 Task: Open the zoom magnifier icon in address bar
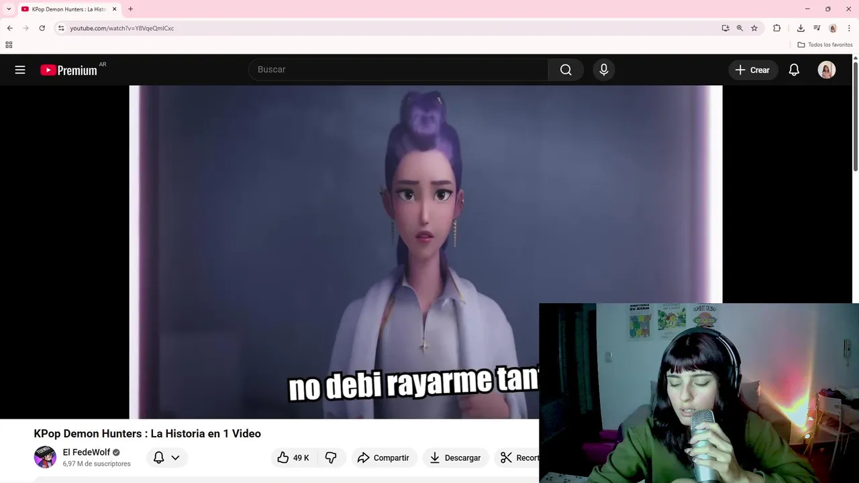(x=740, y=28)
